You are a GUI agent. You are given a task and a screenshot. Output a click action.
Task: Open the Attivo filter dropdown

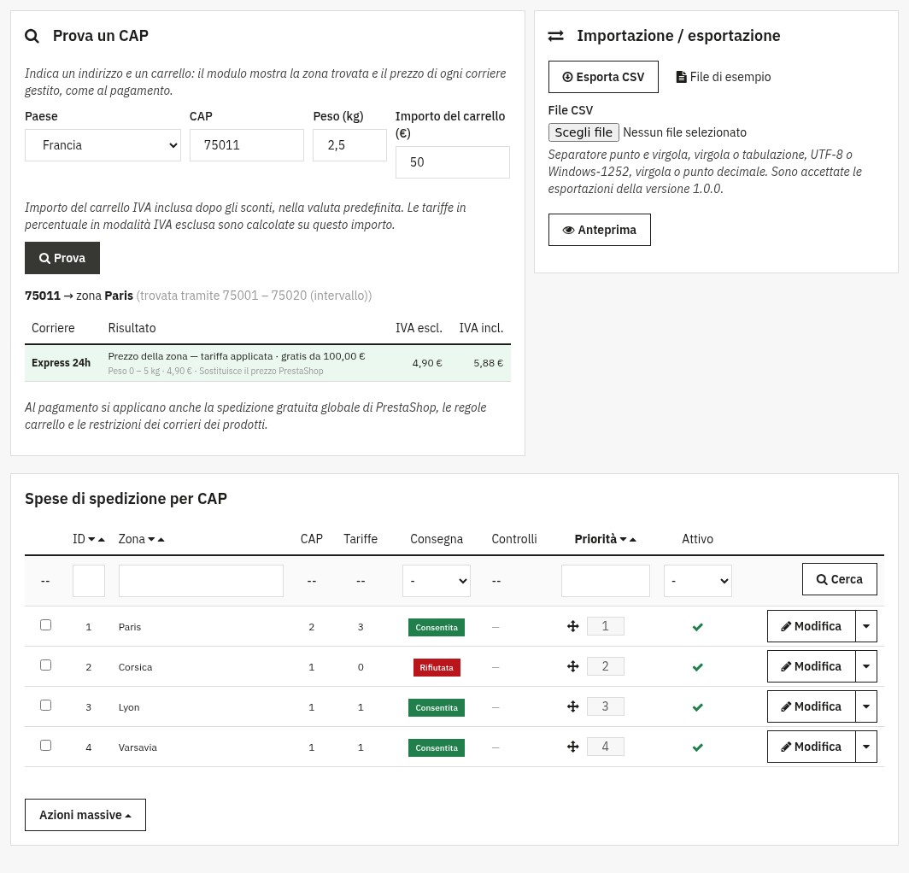[x=697, y=581]
